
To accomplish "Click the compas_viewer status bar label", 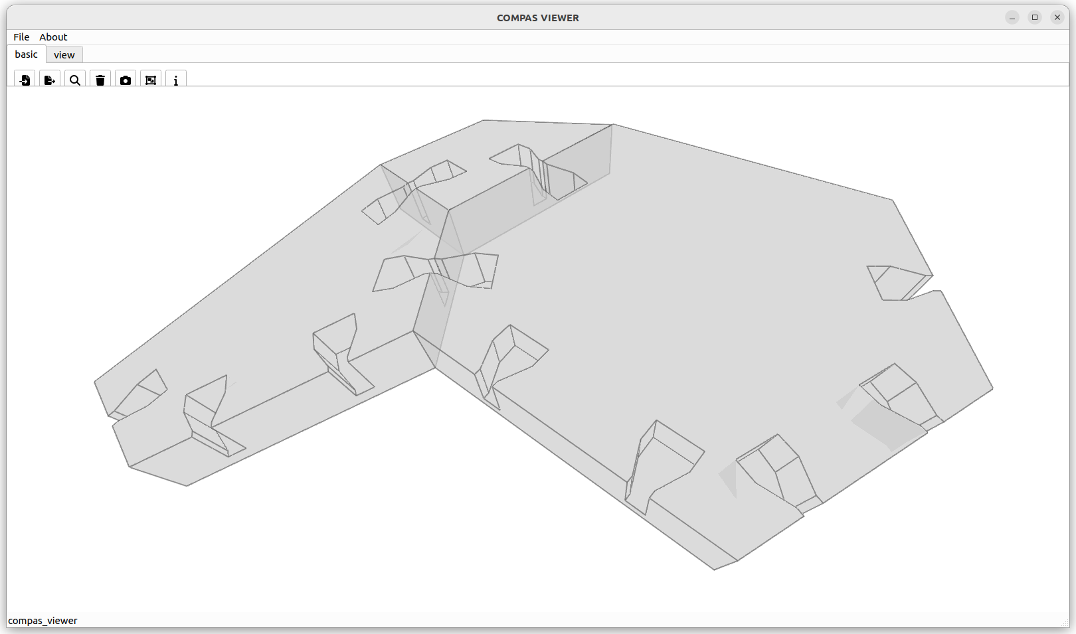I will (x=43, y=621).
